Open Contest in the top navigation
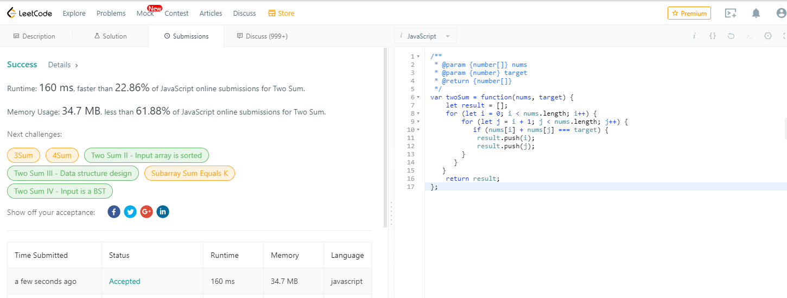The height and width of the screenshot is (298, 787). coord(176,13)
